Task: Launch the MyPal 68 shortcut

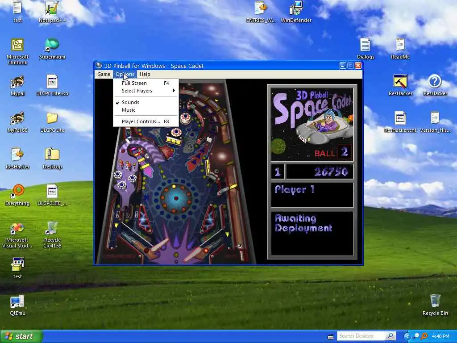Action: 17,122
